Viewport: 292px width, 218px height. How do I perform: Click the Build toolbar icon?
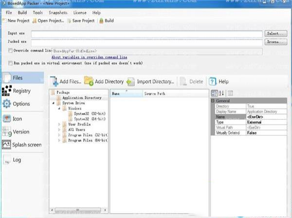click(x=101, y=20)
